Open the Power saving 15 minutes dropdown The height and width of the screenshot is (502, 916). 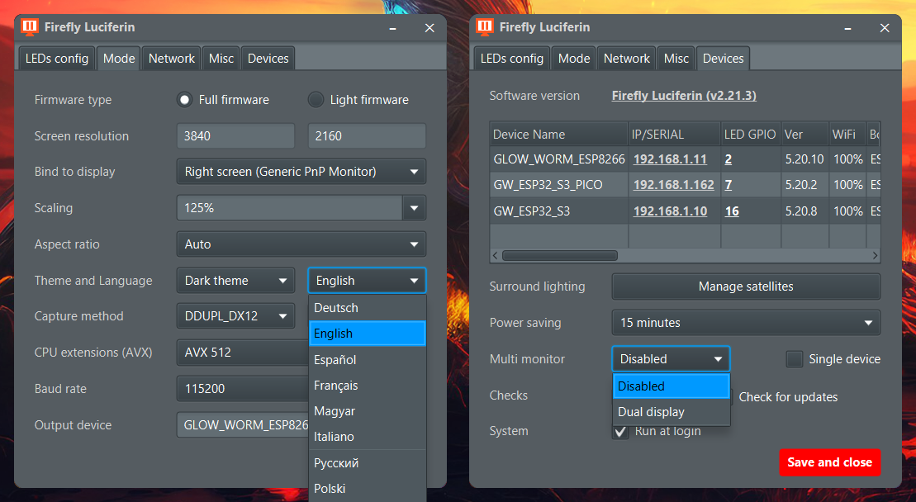click(x=746, y=323)
